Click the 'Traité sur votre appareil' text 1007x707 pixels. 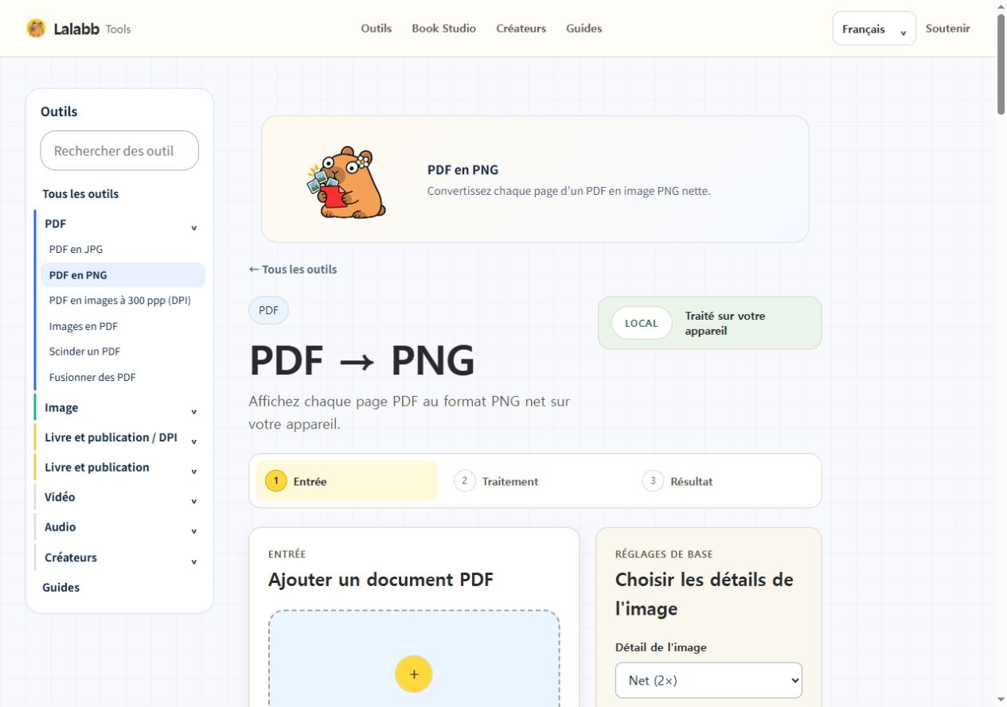click(x=725, y=323)
